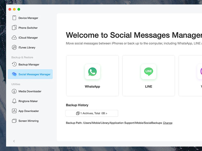Click the Utilities section label
Screen dimensions: 202x151
click(x=16, y=84)
